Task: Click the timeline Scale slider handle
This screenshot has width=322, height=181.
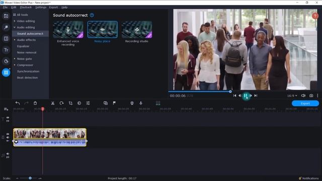Action: (x=30, y=178)
